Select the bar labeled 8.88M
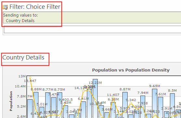This screenshot has width=181, height=118. (36, 105)
